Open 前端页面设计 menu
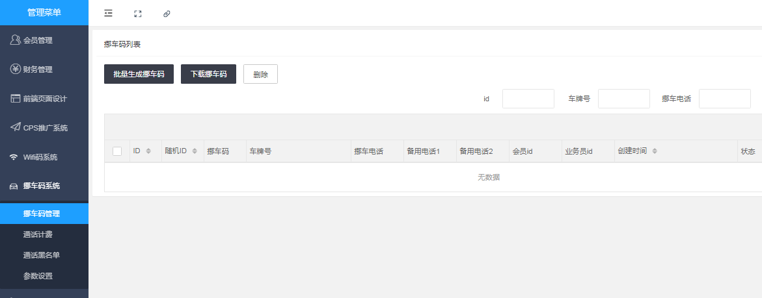762x298 pixels. click(x=44, y=99)
